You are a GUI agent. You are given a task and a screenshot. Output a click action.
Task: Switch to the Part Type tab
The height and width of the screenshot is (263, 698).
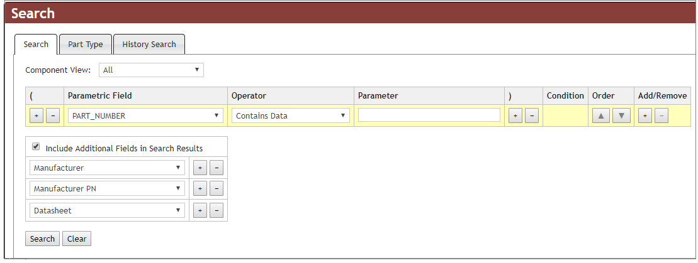[x=86, y=45]
